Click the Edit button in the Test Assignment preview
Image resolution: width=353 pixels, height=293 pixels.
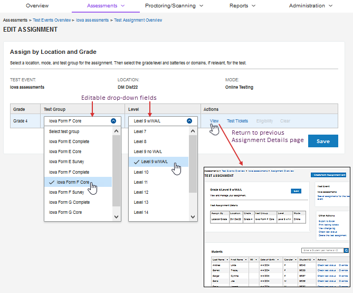pyautogui.click(x=296, y=191)
